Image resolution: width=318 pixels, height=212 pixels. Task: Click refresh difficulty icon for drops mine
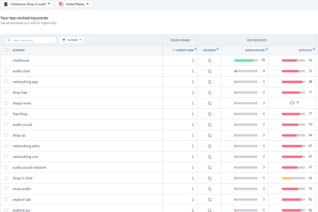coord(292,103)
